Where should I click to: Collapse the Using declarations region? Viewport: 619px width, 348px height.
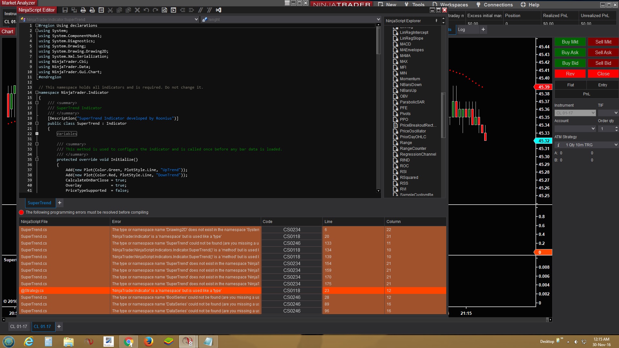coord(37,25)
